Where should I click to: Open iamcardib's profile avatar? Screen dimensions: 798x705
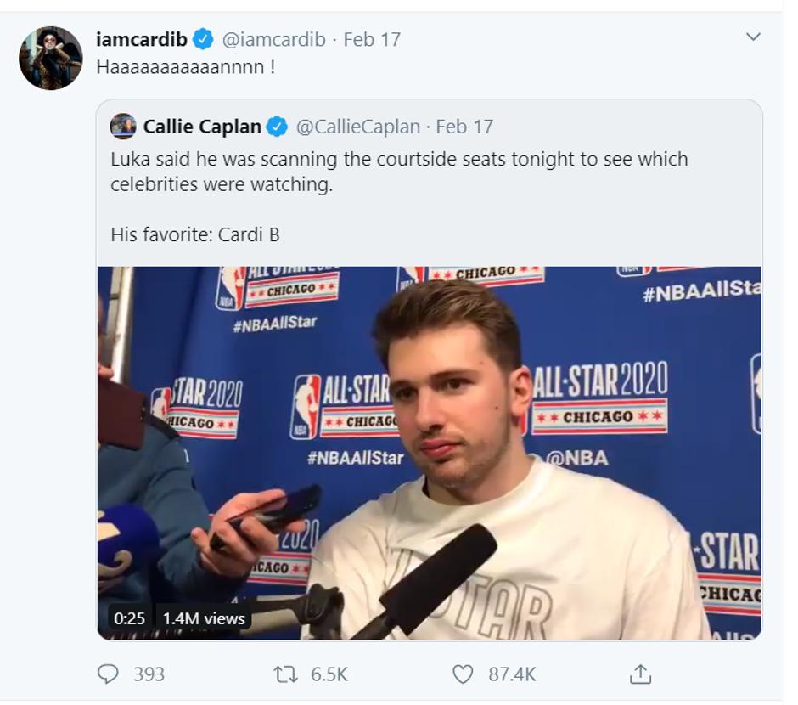(50, 58)
